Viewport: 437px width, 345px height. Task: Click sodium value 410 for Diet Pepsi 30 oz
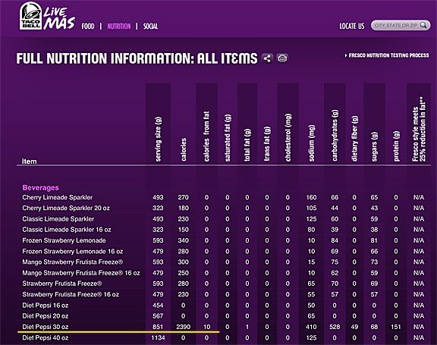click(311, 327)
